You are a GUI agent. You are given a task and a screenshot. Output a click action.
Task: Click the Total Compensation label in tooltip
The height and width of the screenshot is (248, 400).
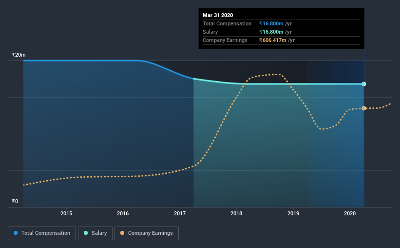pos(227,23)
